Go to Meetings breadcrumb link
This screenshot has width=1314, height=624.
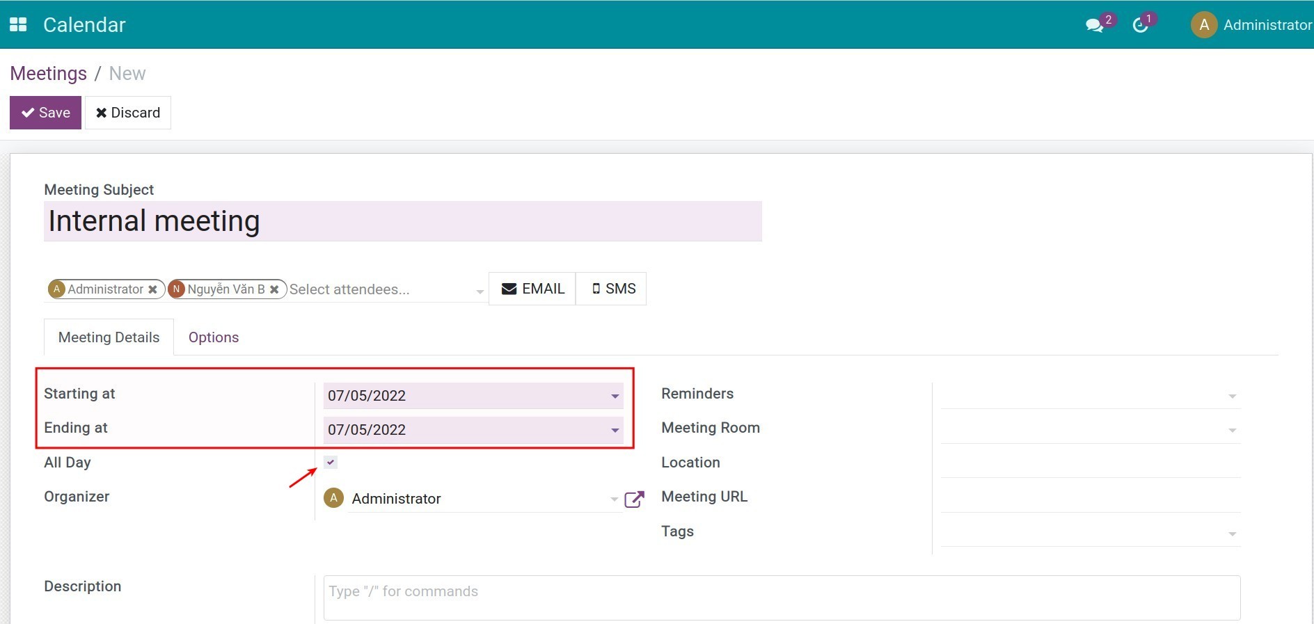click(48, 74)
